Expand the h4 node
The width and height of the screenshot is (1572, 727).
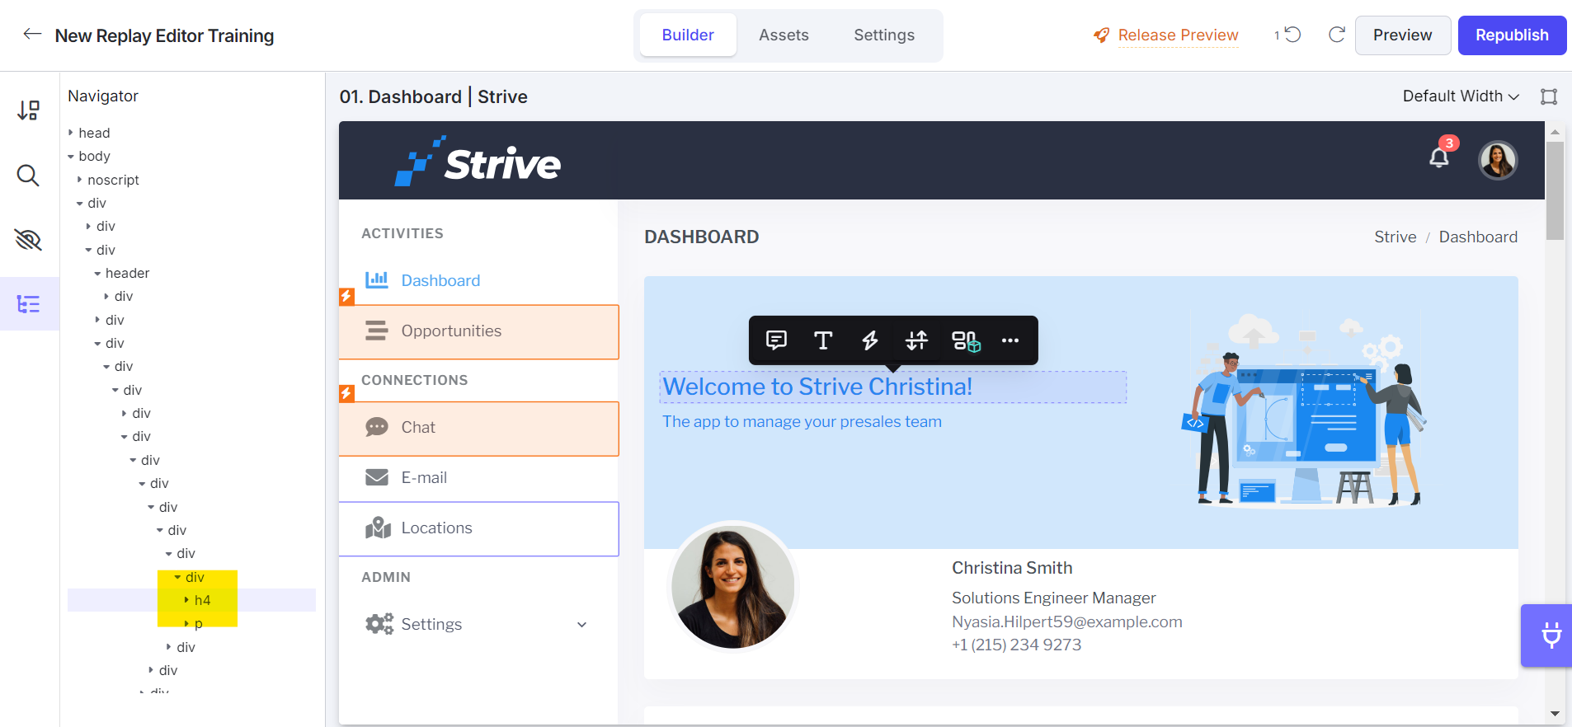tap(186, 600)
